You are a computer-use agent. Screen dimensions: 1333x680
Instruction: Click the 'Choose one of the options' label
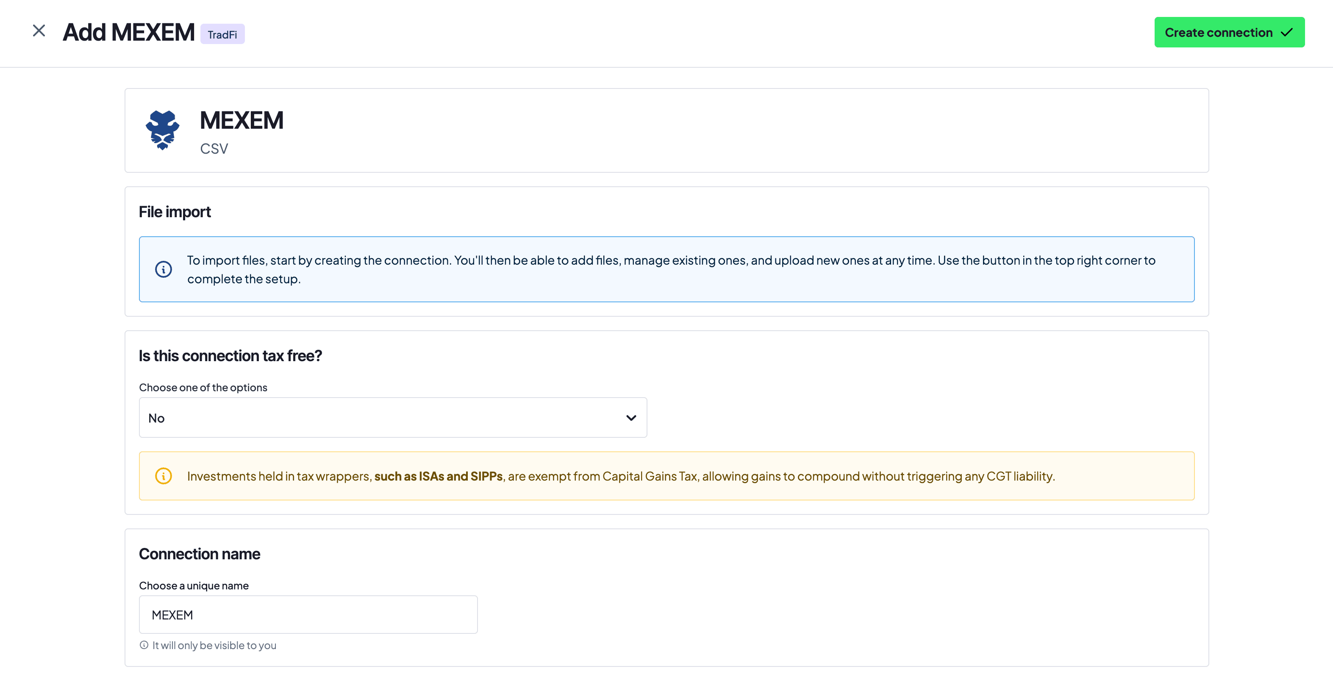(x=203, y=387)
